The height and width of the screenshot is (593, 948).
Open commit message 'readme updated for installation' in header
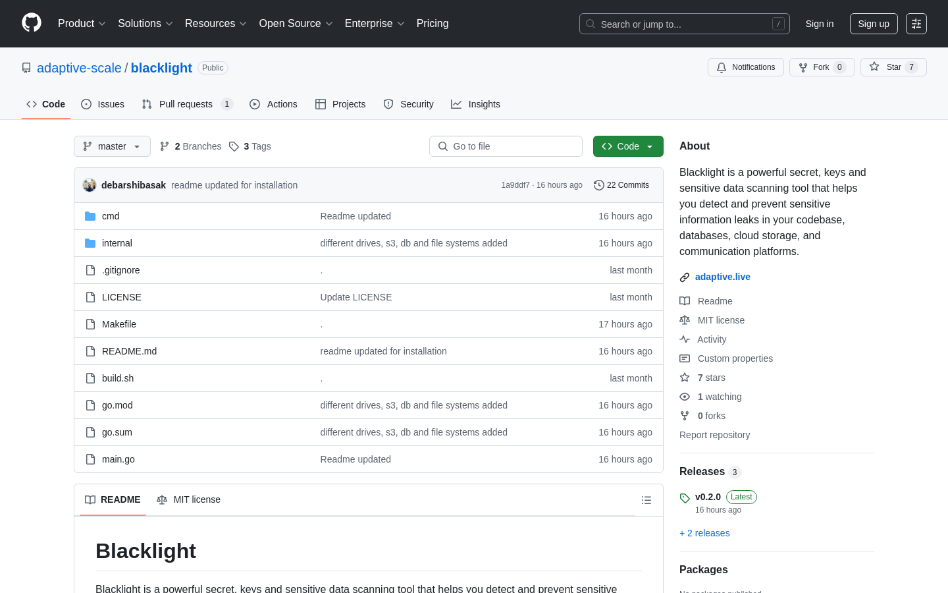click(x=234, y=185)
